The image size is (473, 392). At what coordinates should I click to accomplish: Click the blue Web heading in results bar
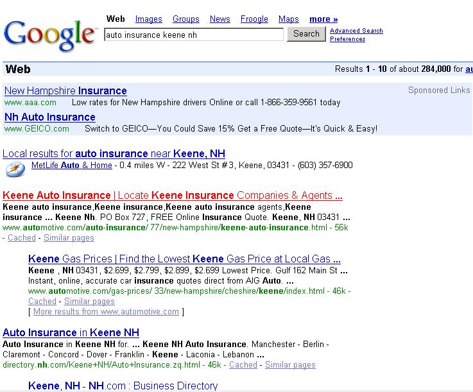pos(18,69)
